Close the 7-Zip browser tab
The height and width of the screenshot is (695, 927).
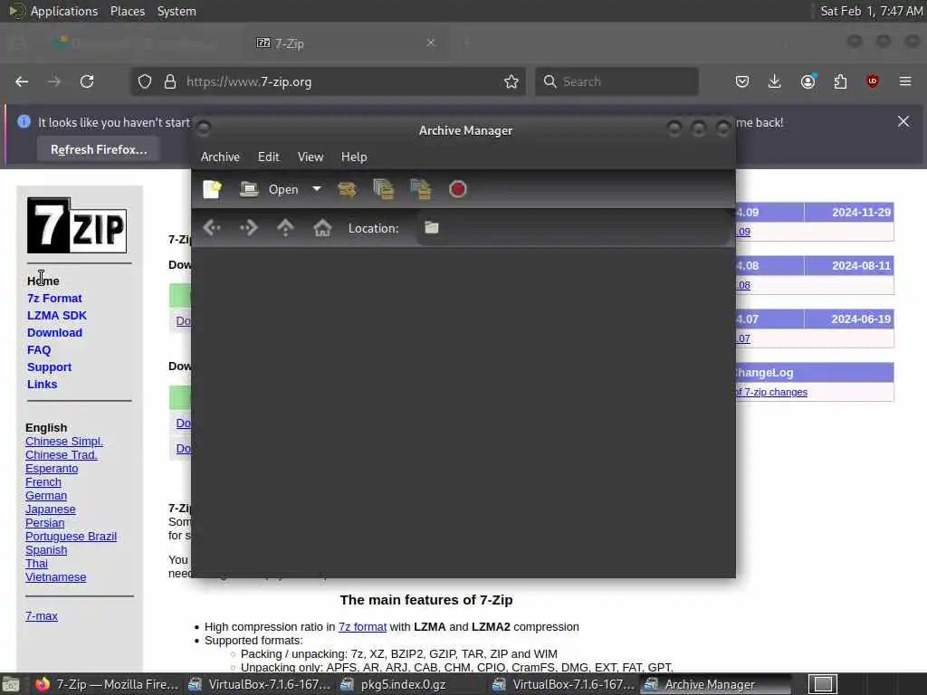(x=431, y=43)
